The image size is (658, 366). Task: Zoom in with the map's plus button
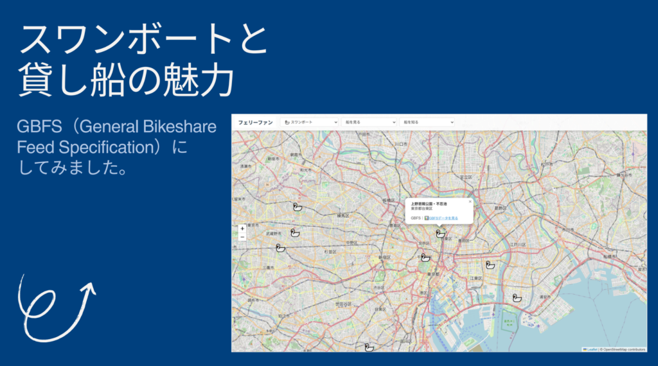point(242,228)
